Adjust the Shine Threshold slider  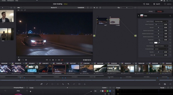tap(158, 24)
